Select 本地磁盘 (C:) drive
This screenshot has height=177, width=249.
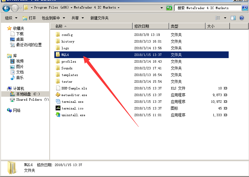28,94
